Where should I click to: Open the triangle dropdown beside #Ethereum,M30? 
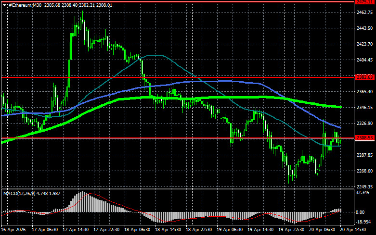[x=4, y=5]
